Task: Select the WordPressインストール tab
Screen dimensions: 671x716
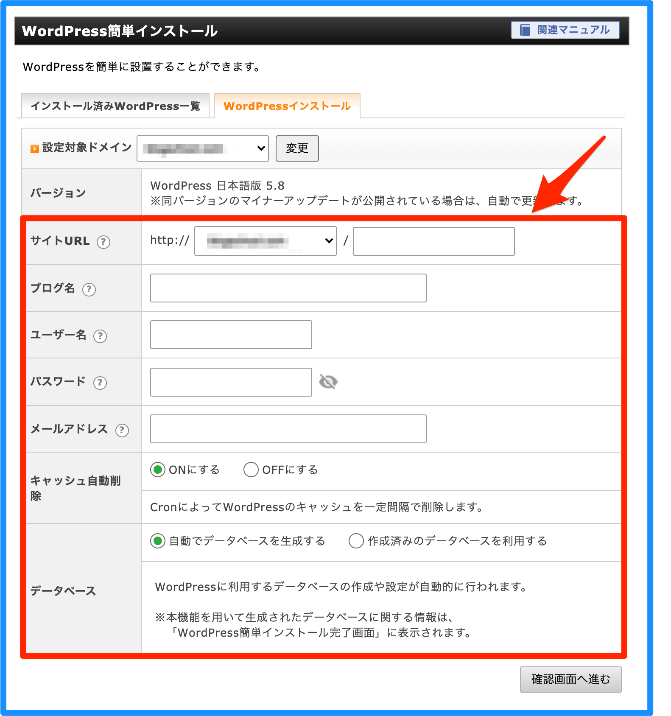Action: point(287,106)
